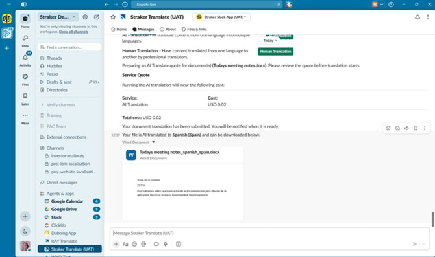The image size is (435, 257).
Task: Open the user profile avatar
Action: (x=25, y=246)
